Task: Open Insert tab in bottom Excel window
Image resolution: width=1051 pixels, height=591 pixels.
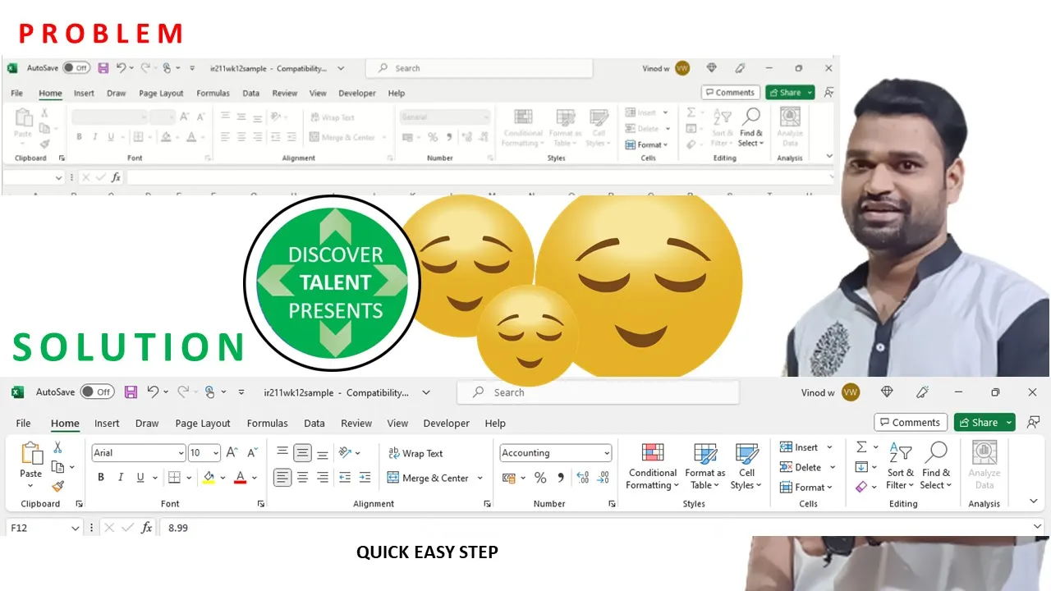Action: (x=107, y=424)
